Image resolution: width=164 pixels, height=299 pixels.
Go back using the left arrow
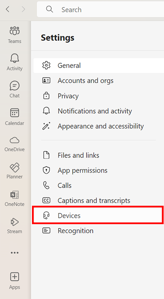point(7,9)
